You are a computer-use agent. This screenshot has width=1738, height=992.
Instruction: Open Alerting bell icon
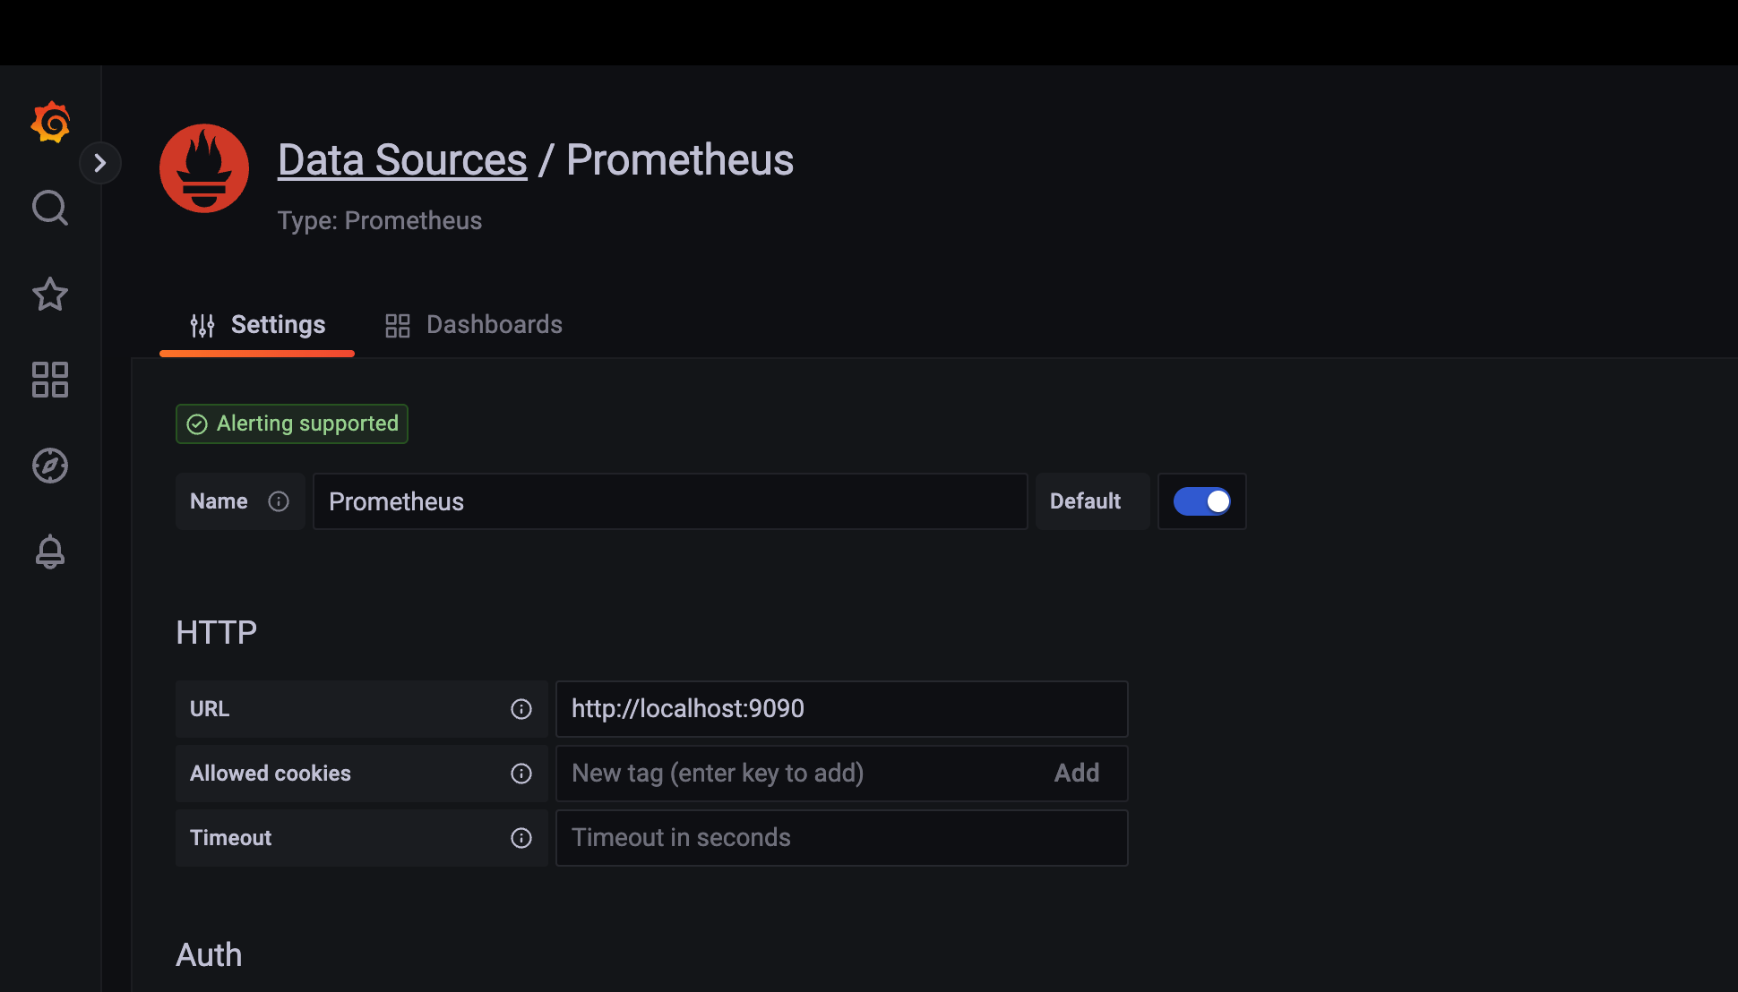point(50,552)
